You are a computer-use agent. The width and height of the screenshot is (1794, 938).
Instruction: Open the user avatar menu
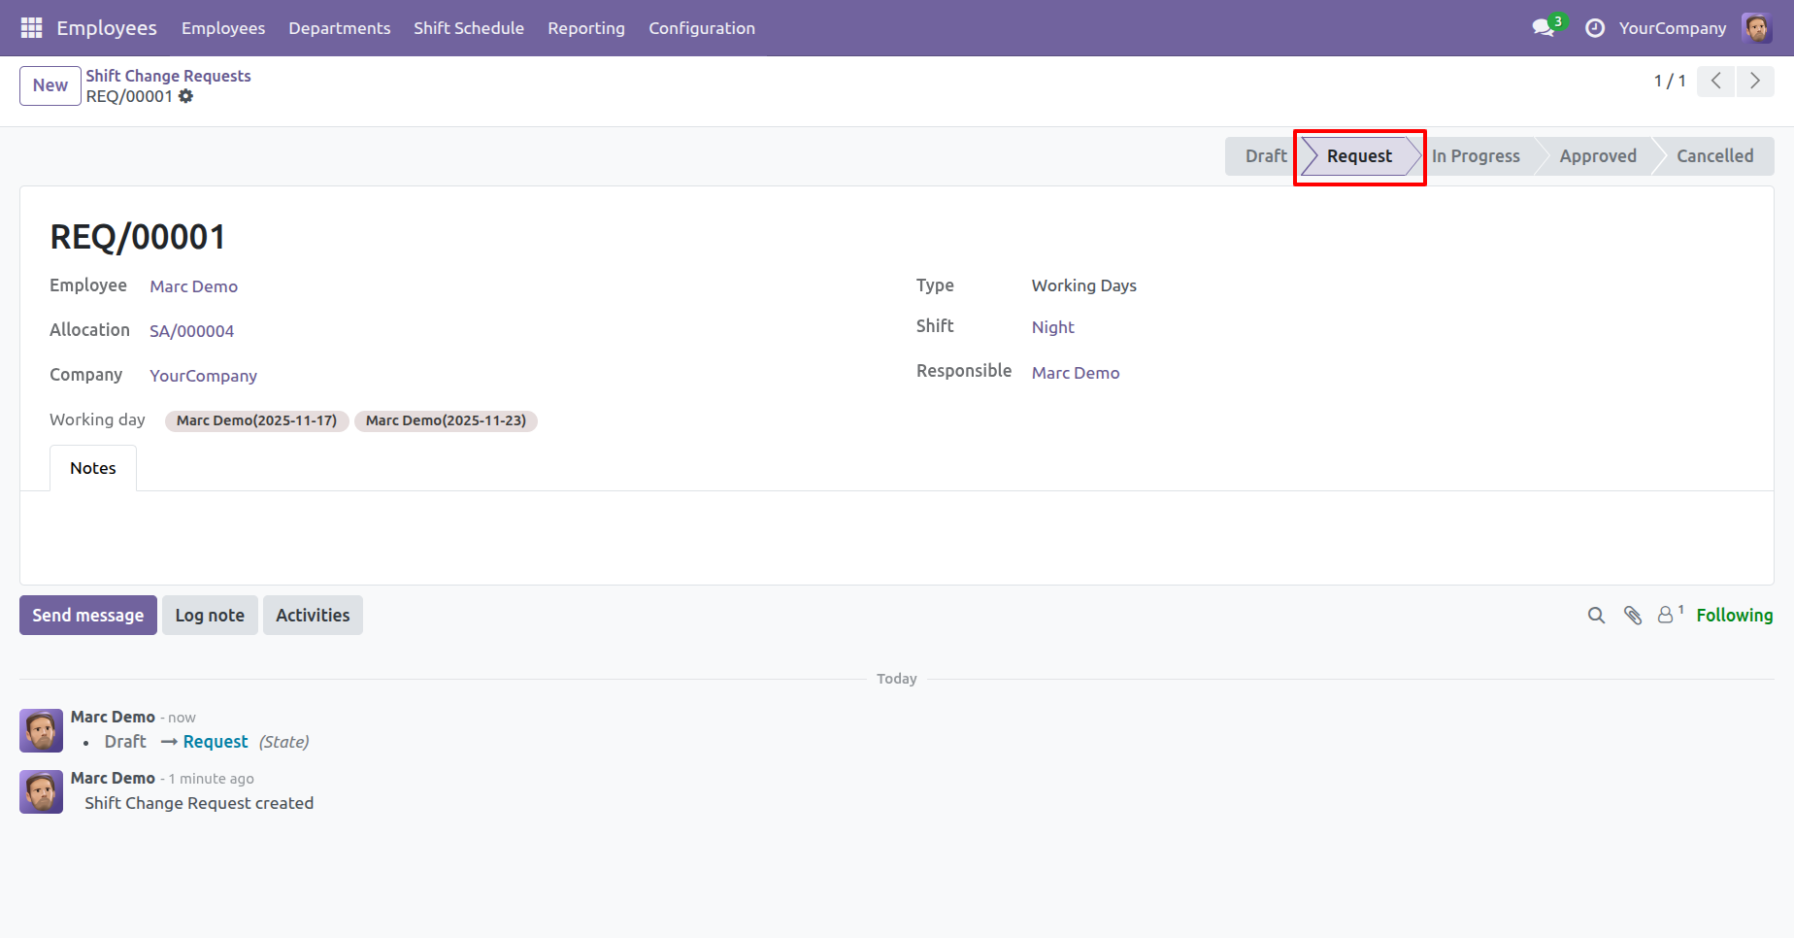click(x=1757, y=28)
